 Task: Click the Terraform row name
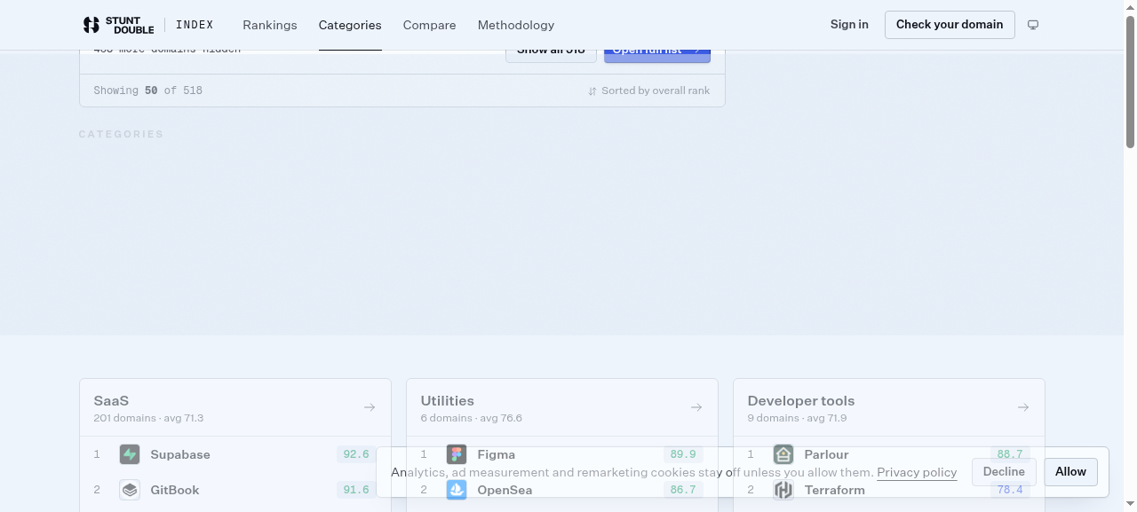[x=835, y=490]
